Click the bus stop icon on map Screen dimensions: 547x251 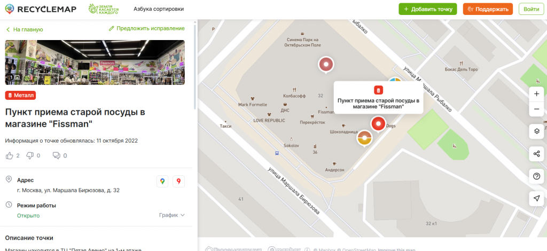[277, 153]
